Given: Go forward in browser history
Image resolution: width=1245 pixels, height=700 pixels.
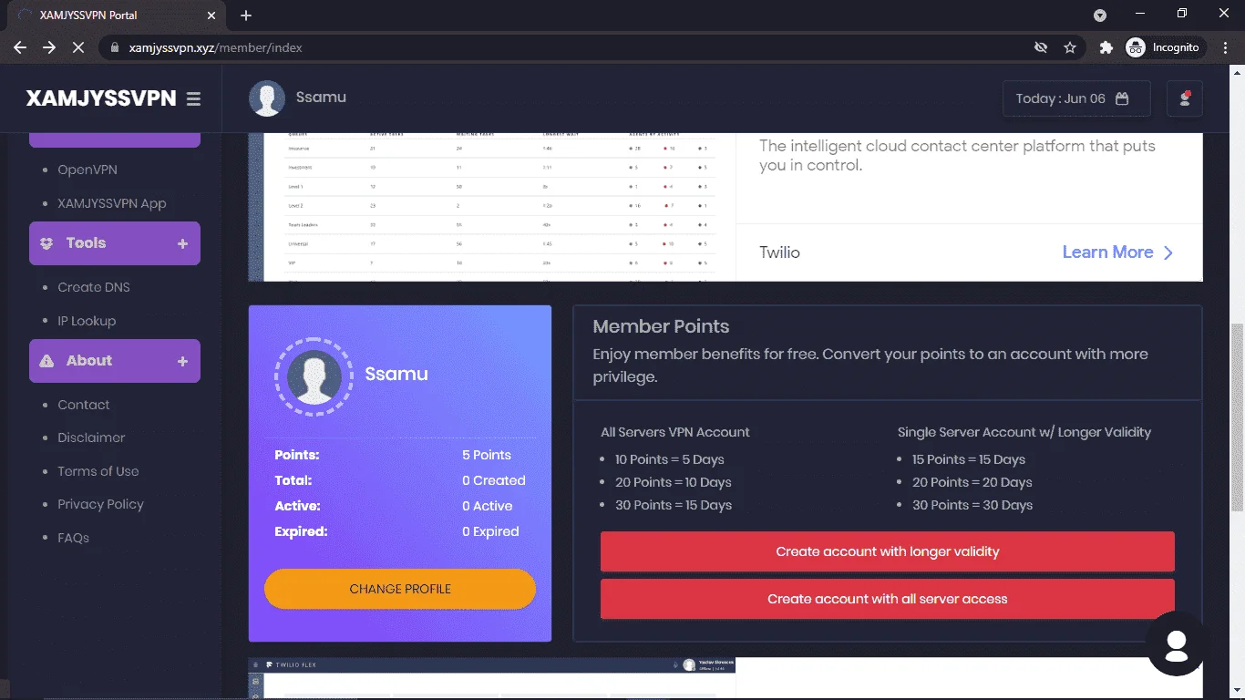Looking at the screenshot, I should point(49,47).
